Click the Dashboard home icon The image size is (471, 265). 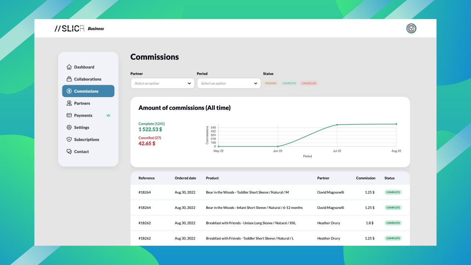69,67
